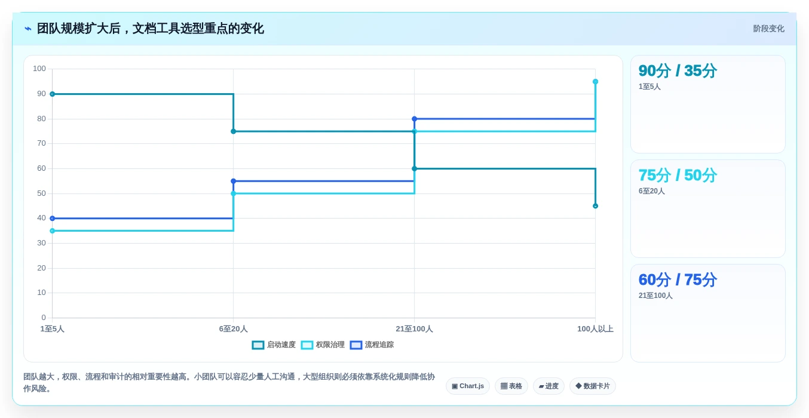The height and width of the screenshot is (418, 809).
Task: Click the 100人以上 x-axis label
Action: pyautogui.click(x=596, y=329)
